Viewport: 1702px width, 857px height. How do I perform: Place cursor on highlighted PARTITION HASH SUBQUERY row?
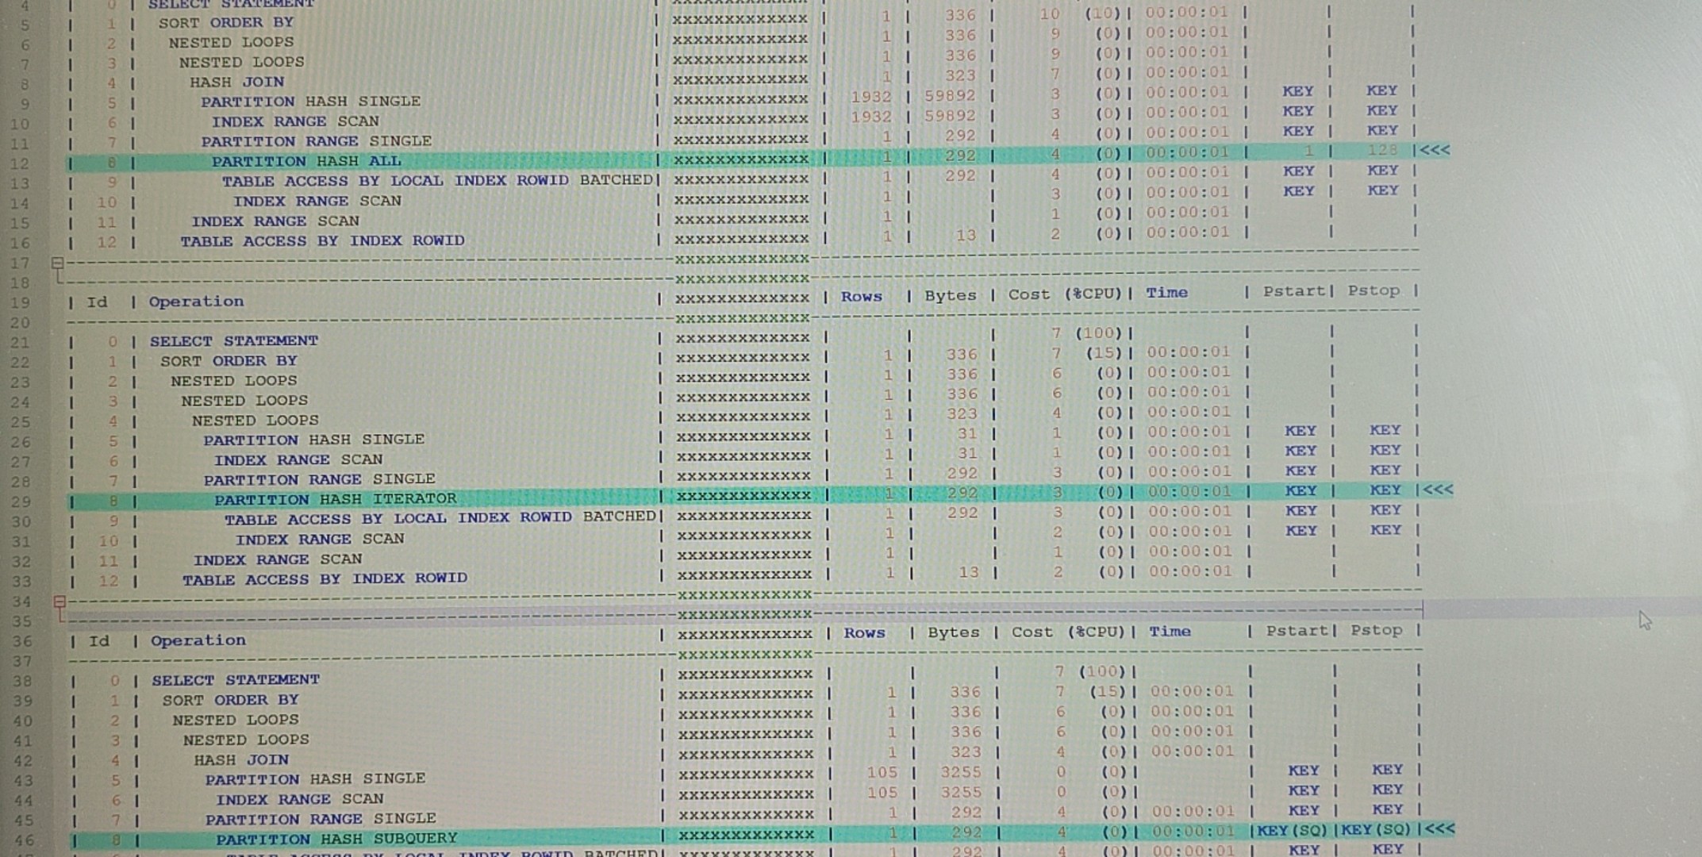[x=336, y=839]
